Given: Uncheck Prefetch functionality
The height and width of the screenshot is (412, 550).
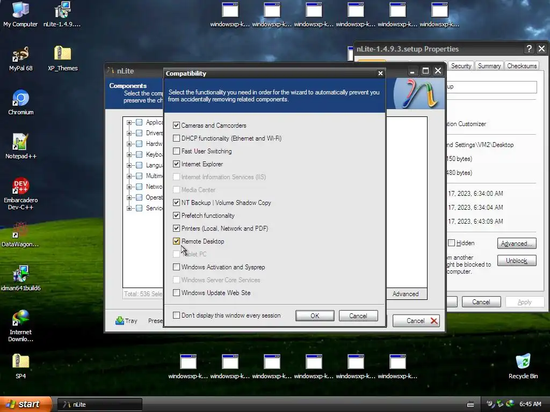Looking at the screenshot, I should (x=176, y=216).
